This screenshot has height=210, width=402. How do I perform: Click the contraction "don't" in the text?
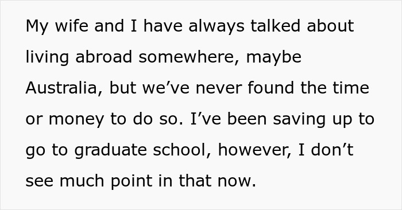click(x=333, y=150)
